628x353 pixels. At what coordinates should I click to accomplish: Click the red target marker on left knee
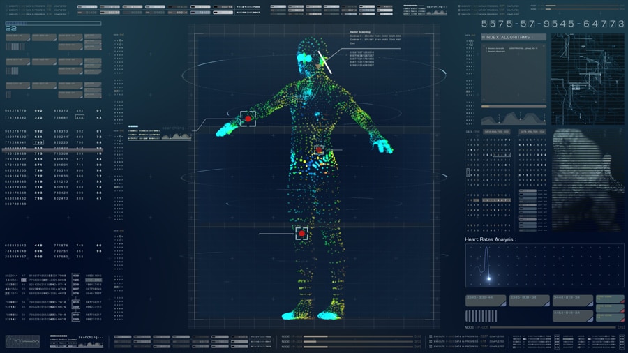tap(301, 234)
